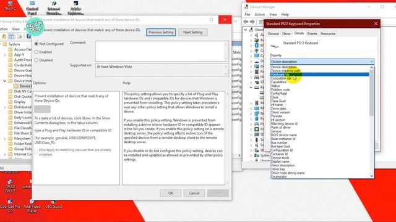Click the Display folder icon in policy tree
The image size is (396, 222).
pos(11,102)
